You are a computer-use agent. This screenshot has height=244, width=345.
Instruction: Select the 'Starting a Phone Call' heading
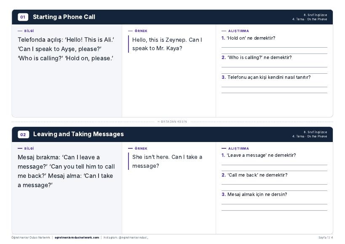(64, 17)
